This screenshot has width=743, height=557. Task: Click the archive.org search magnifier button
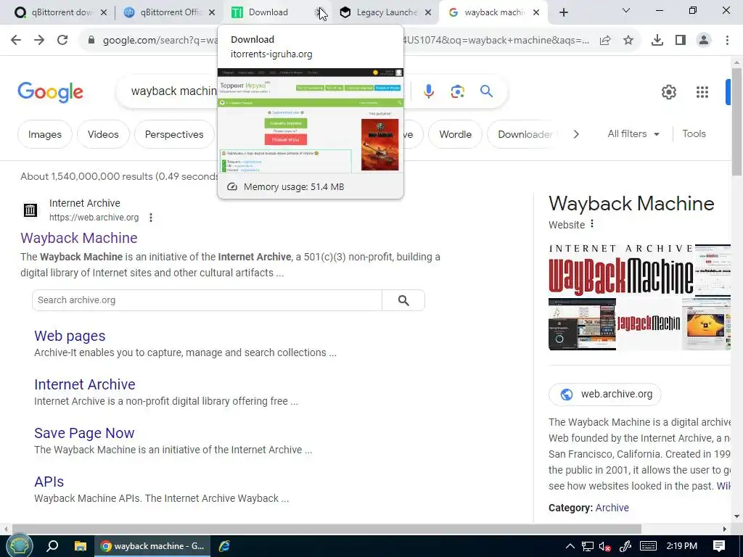tap(403, 300)
